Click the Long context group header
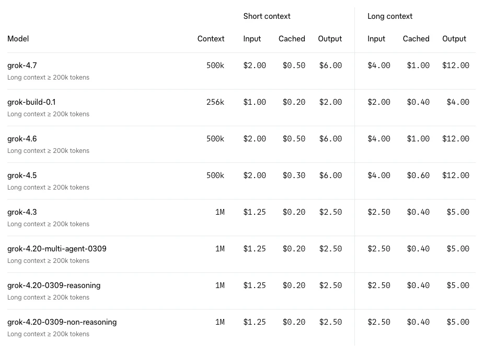483x353 pixels. (389, 16)
